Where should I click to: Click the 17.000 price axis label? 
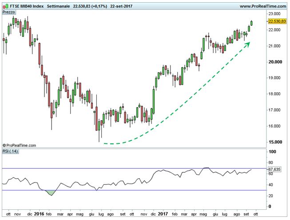click(x=274, y=110)
